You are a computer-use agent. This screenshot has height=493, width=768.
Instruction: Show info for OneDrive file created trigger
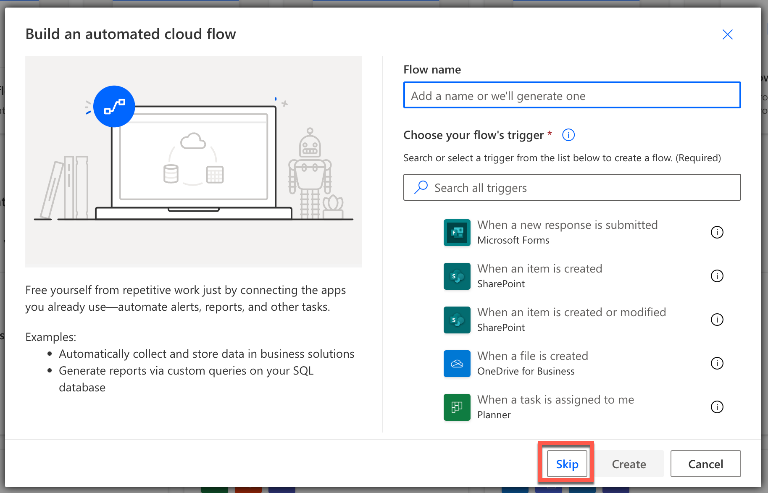point(717,363)
